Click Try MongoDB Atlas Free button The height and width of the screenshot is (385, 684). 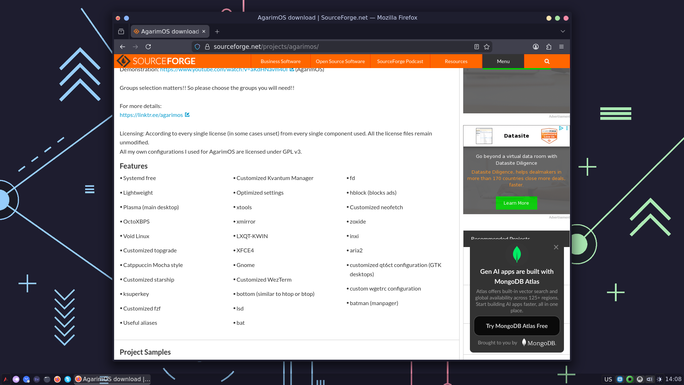517,326
